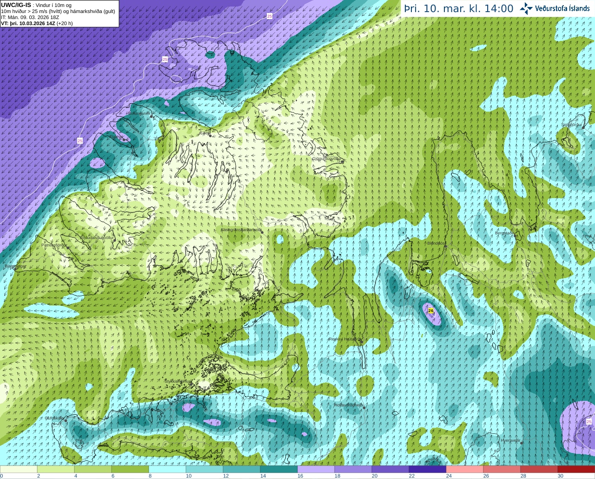
Task: Click the '16' tick label on color scale
Action: click(x=300, y=476)
